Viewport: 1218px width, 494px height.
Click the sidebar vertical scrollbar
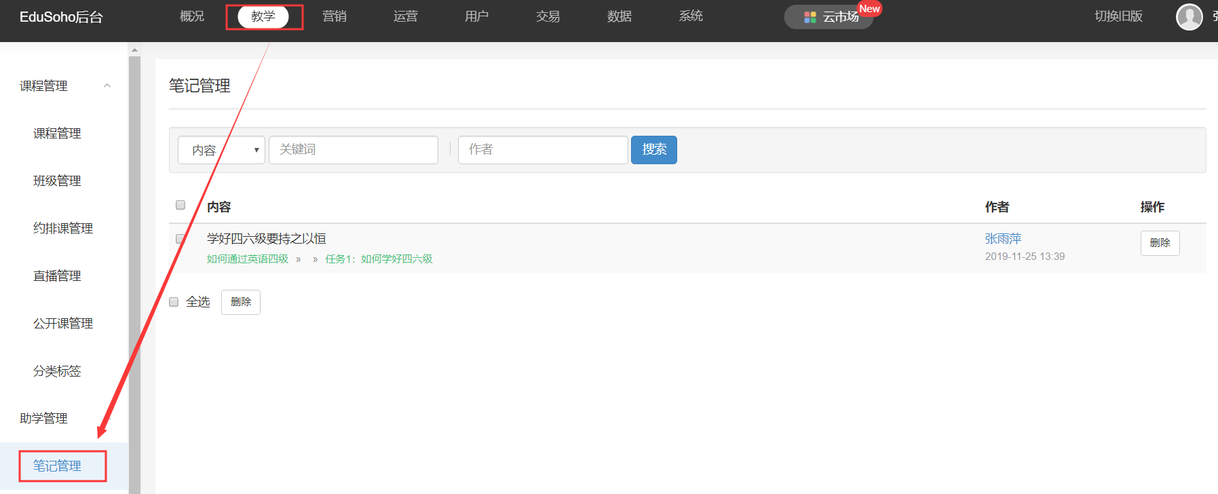coord(134,271)
